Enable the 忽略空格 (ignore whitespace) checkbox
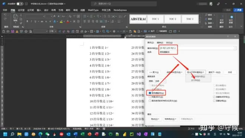Viewport: 245px width, 138px height. pyautogui.click(x=214, y=101)
